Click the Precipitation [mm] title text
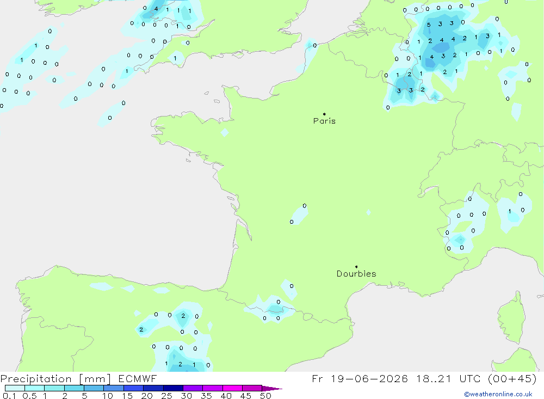 tap(55, 379)
